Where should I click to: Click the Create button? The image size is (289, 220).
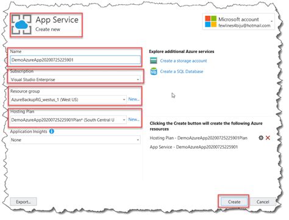(234, 202)
